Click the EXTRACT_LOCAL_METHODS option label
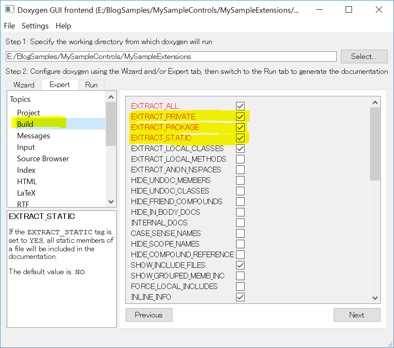Viewport: 394px width, 348px height. (178, 159)
